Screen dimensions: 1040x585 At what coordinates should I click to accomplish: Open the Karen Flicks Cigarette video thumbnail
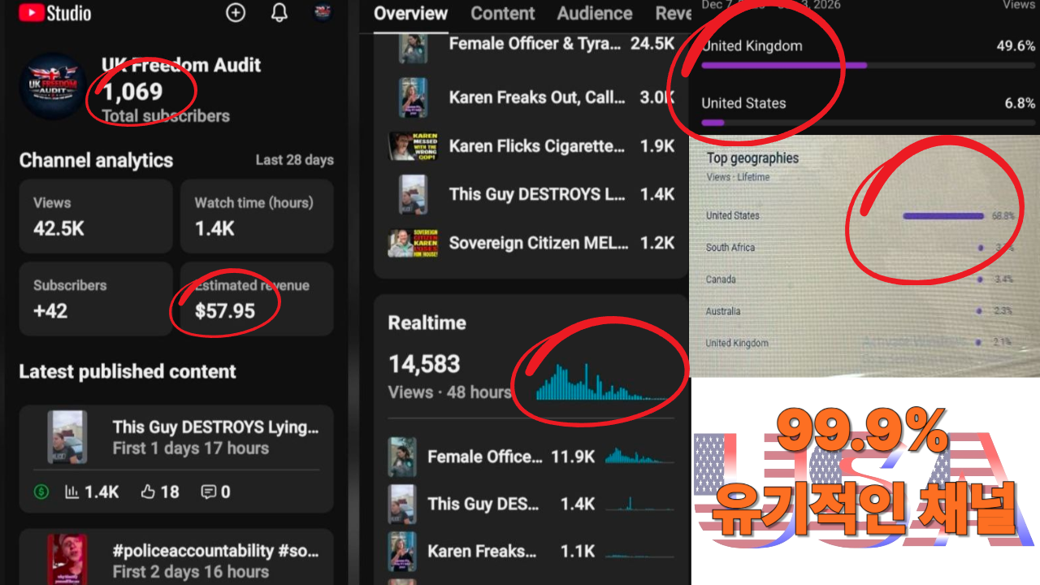[414, 146]
